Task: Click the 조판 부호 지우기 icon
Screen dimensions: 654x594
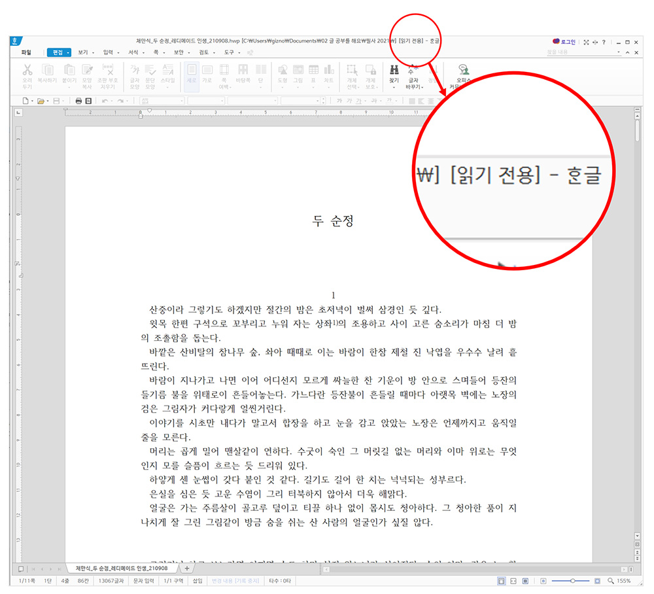Action: point(108,69)
